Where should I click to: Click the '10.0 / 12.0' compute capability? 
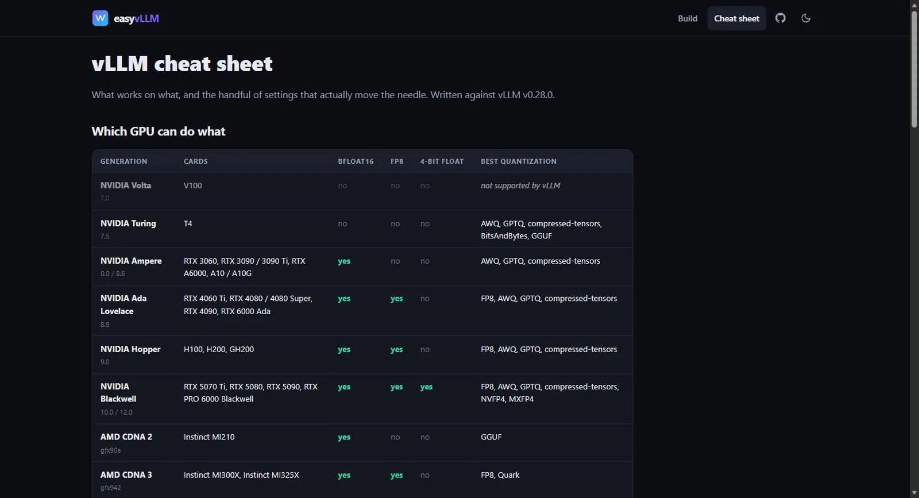coord(117,412)
